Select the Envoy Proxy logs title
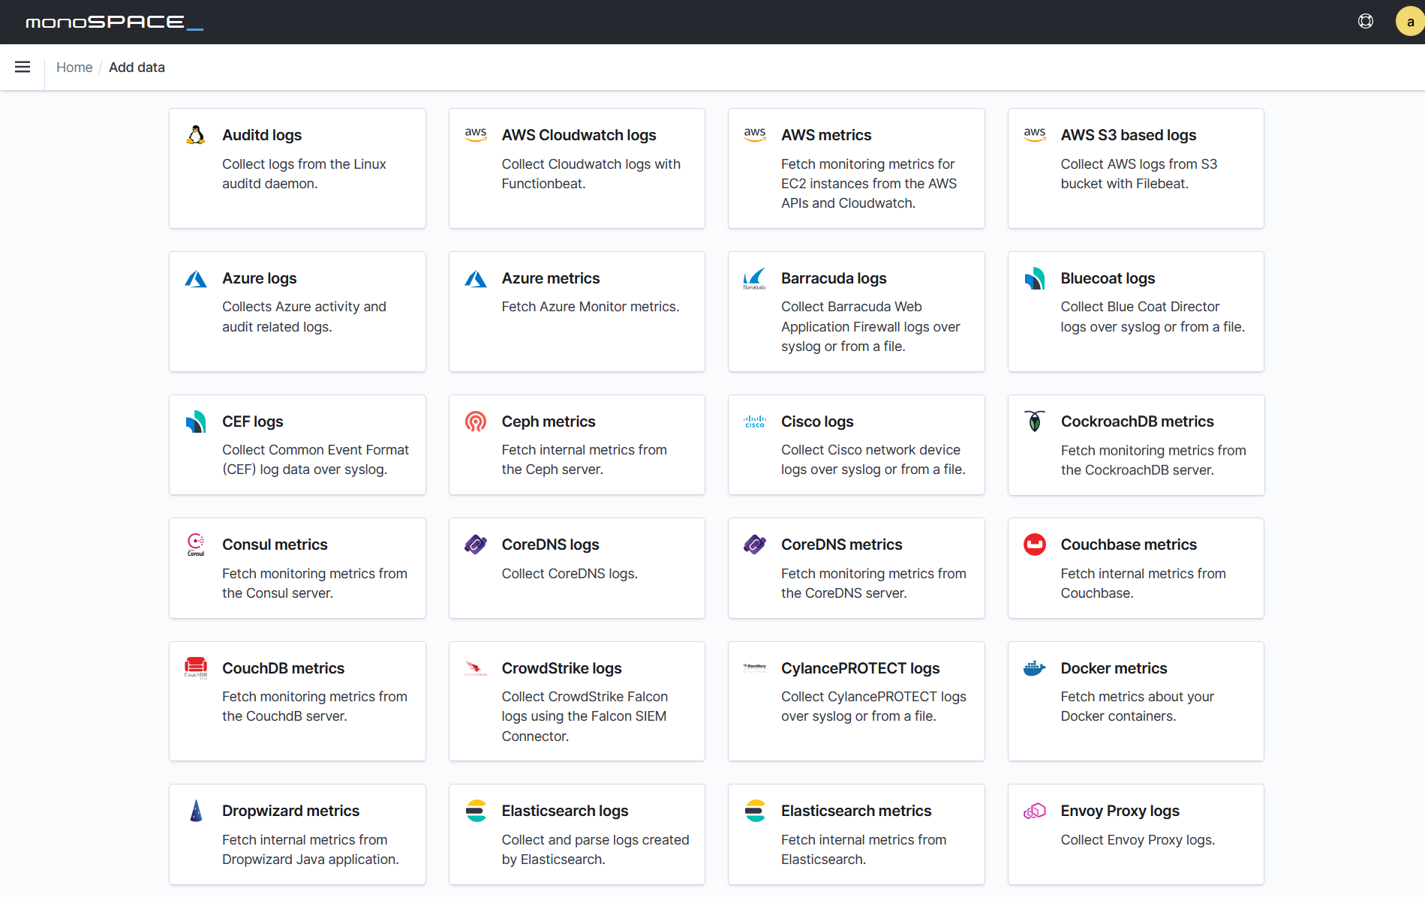 pyautogui.click(x=1120, y=811)
